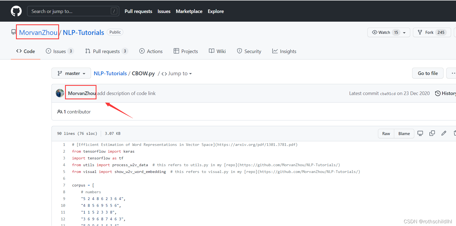Image resolution: width=456 pixels, height=226 pixels.
Task: Click the Public repository badge
Action: [x=115, y=32]
